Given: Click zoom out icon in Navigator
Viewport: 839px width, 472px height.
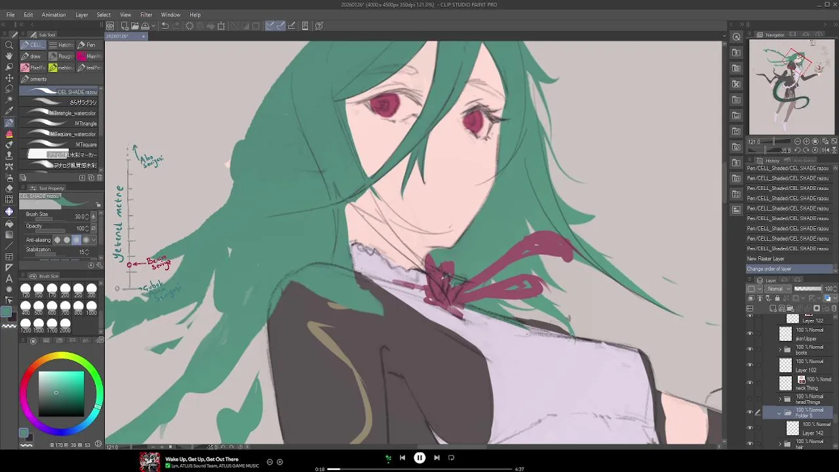Looking at the screenshot, I should pyautogui.click(x=798, y=142).
